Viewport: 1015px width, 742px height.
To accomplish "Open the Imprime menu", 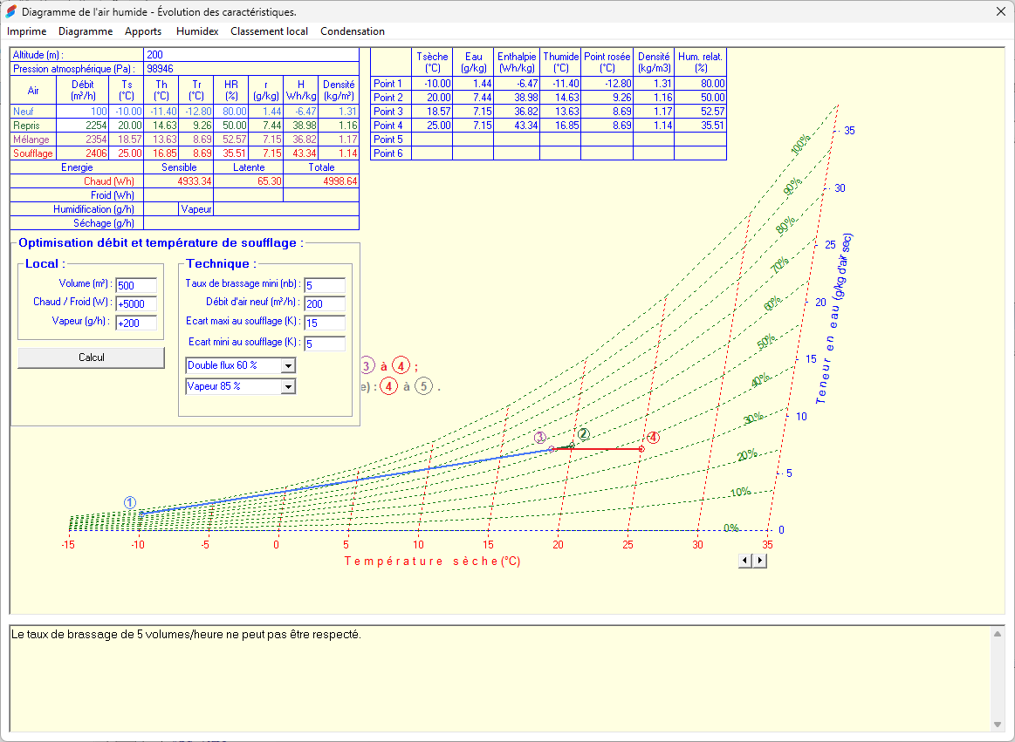I will [26, 31].
